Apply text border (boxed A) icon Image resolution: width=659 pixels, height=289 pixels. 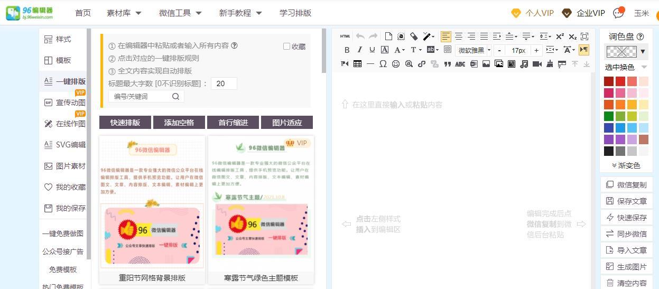385,50
